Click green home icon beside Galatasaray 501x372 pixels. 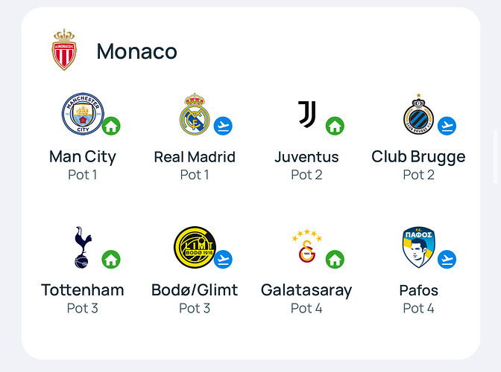(x=335, y=260)
